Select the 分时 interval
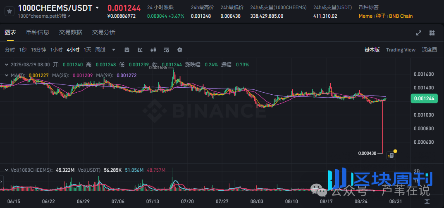Viewport: 444px width, 208px height. [x=10, y=50]
